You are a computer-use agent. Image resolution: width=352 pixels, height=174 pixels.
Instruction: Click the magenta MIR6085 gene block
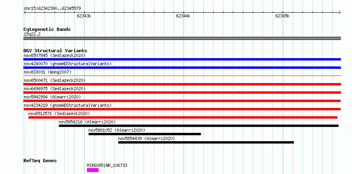pos(93,170)
